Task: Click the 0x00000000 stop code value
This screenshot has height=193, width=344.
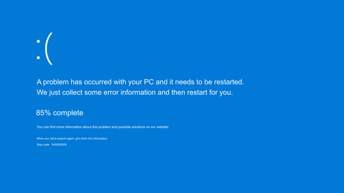Action: pos(59,145)
